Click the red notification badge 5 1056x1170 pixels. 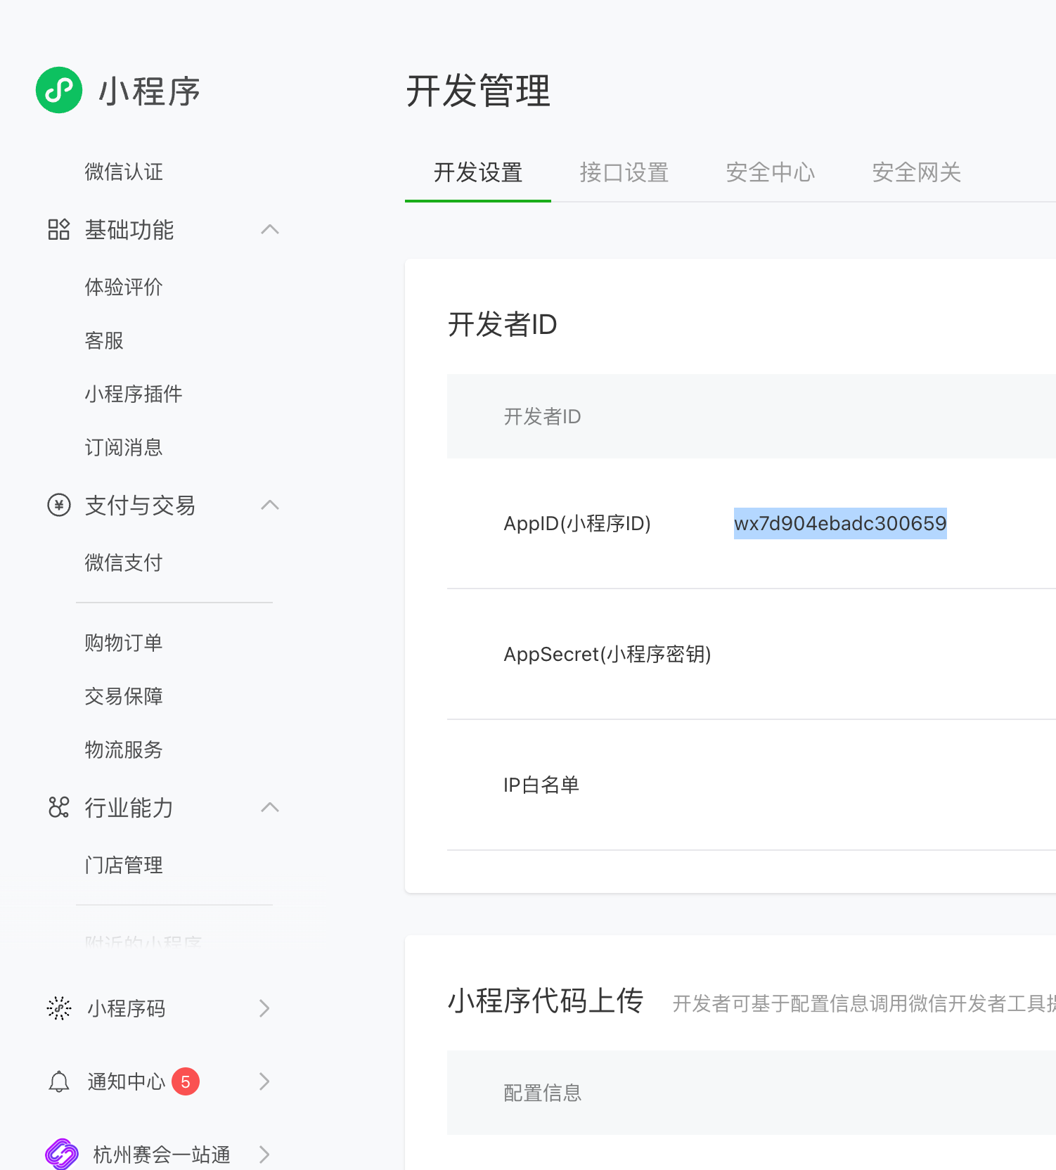[x=186, y=1081]
